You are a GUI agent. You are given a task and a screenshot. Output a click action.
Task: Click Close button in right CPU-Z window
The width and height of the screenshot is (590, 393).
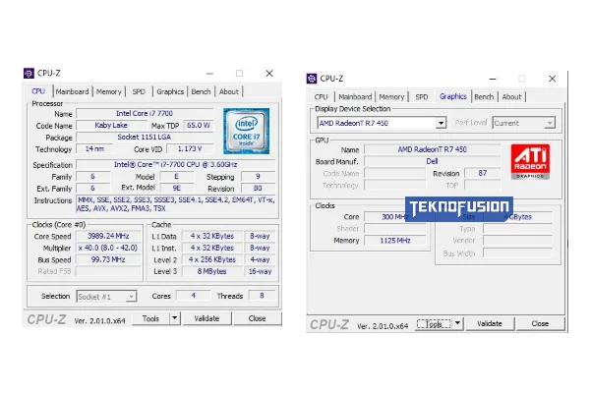point(540,324)
